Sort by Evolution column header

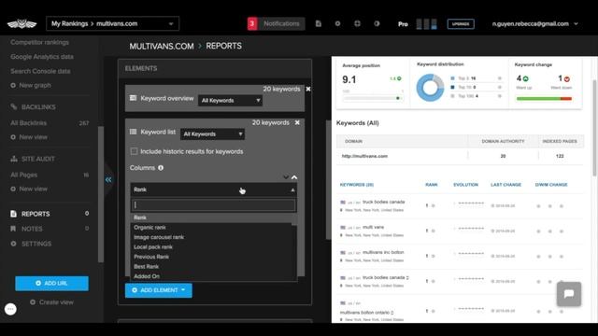[465, 185]
